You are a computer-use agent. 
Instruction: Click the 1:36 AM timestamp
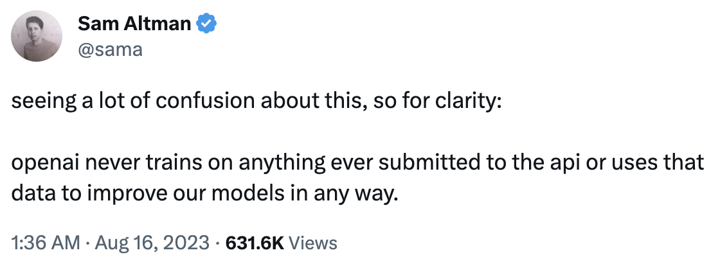click(46, 243)
